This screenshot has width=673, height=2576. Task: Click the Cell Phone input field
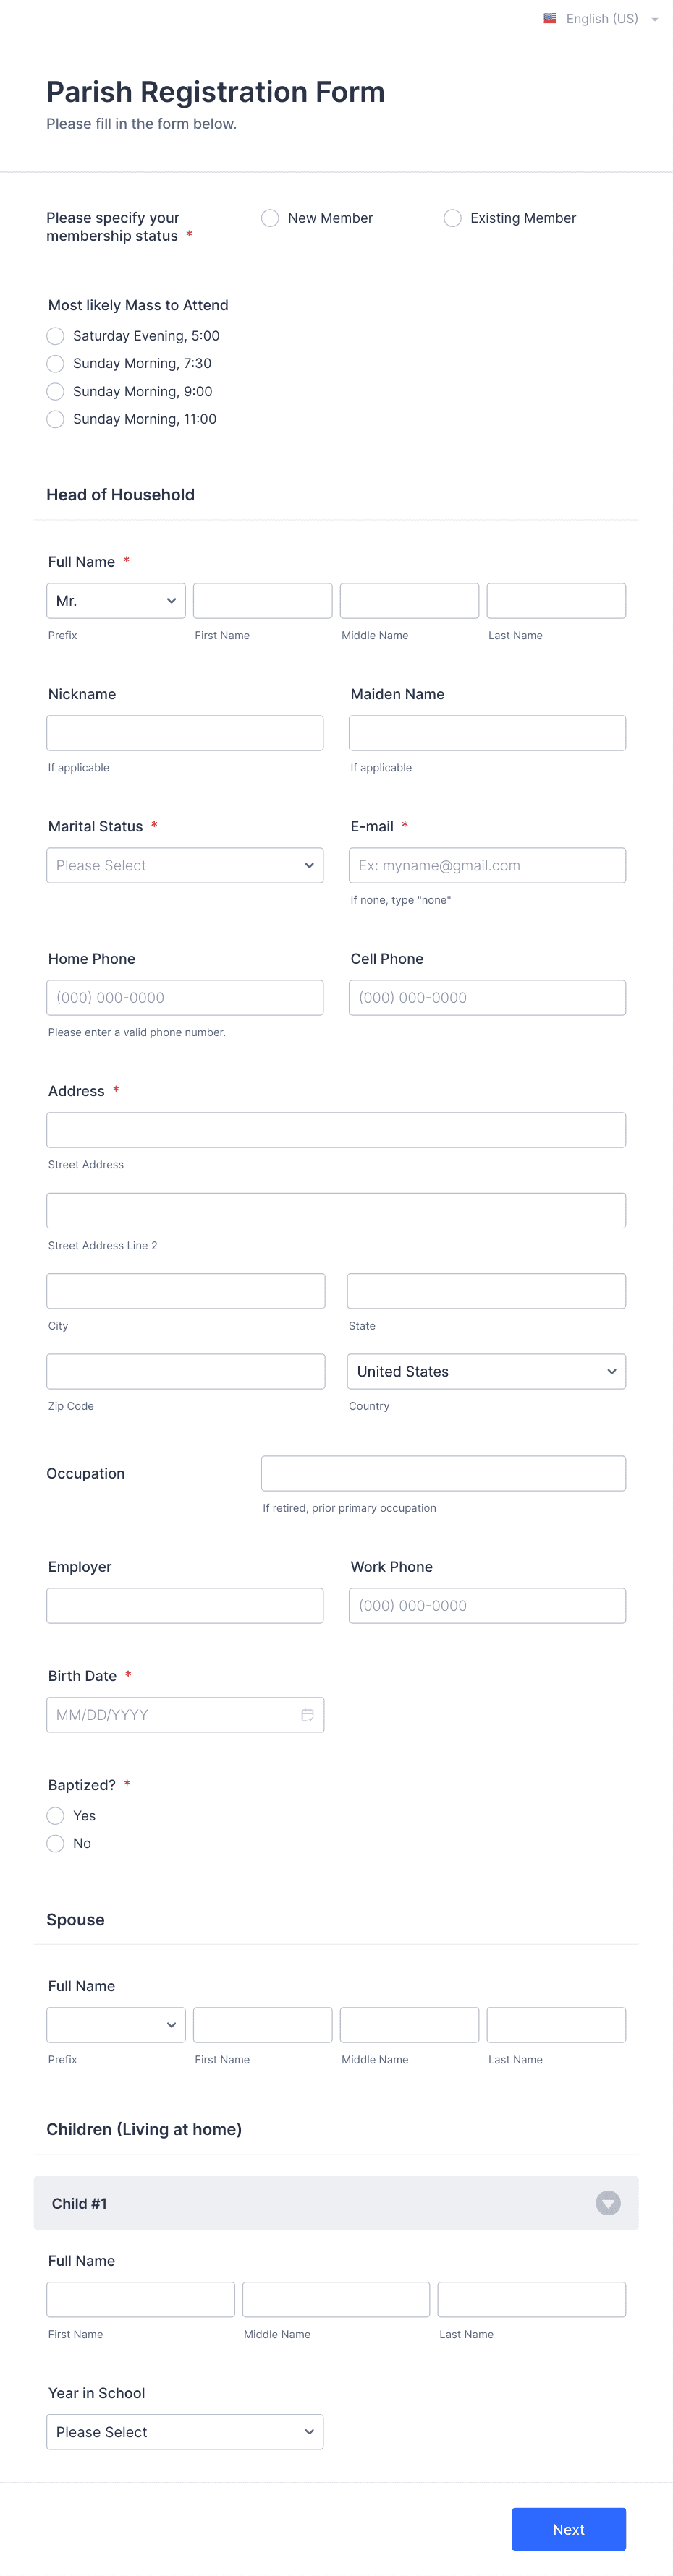[x=487, y=997]
